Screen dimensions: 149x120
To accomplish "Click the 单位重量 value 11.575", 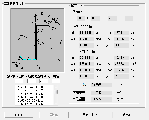I will [102, 99].
